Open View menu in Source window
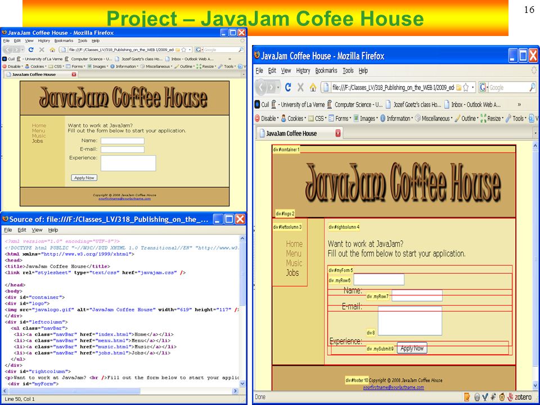The height and width of the screenshot is (405, 540). click(x=37, y=230)
